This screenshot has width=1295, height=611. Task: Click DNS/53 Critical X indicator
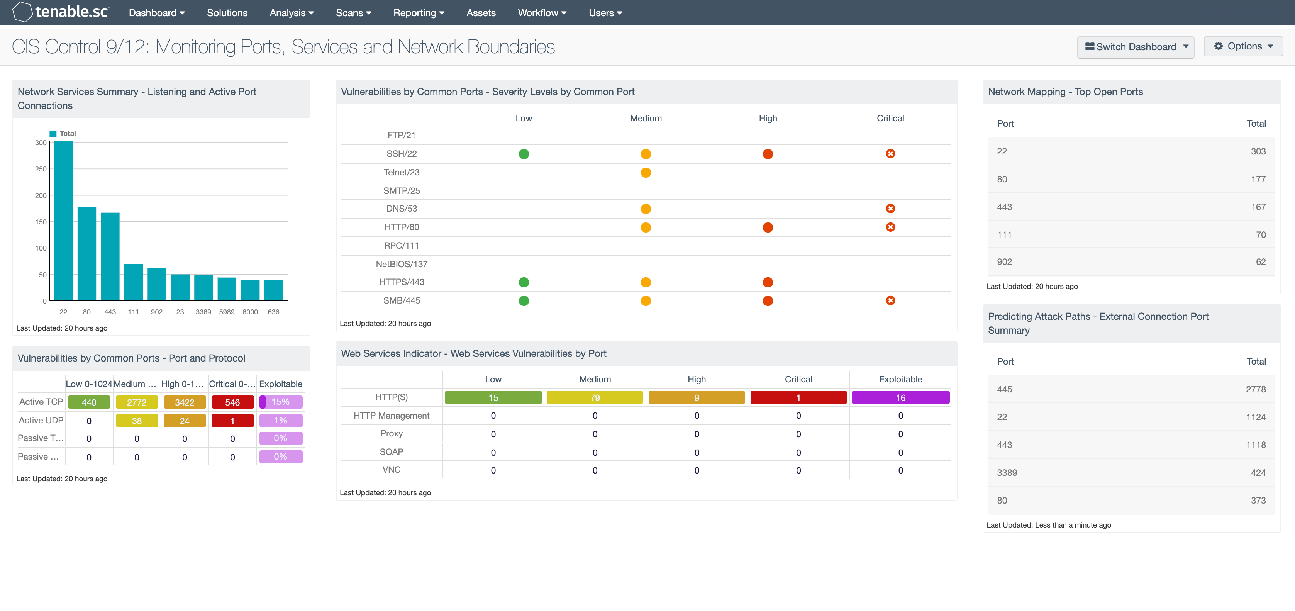pos(890,209)
